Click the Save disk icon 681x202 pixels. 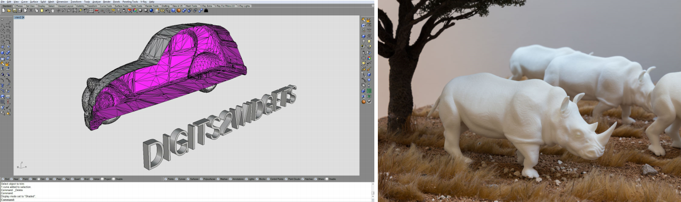point(14,10)
